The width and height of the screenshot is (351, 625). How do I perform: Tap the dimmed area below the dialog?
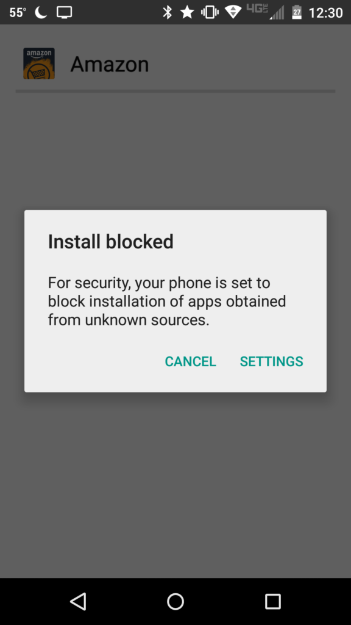(x=175, y=484)
